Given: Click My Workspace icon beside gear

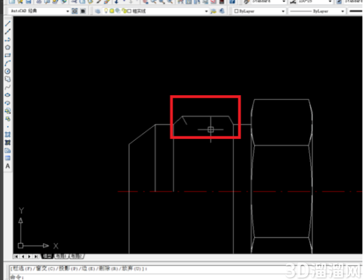Looking at the screenshot, I should tap(83, 11).
